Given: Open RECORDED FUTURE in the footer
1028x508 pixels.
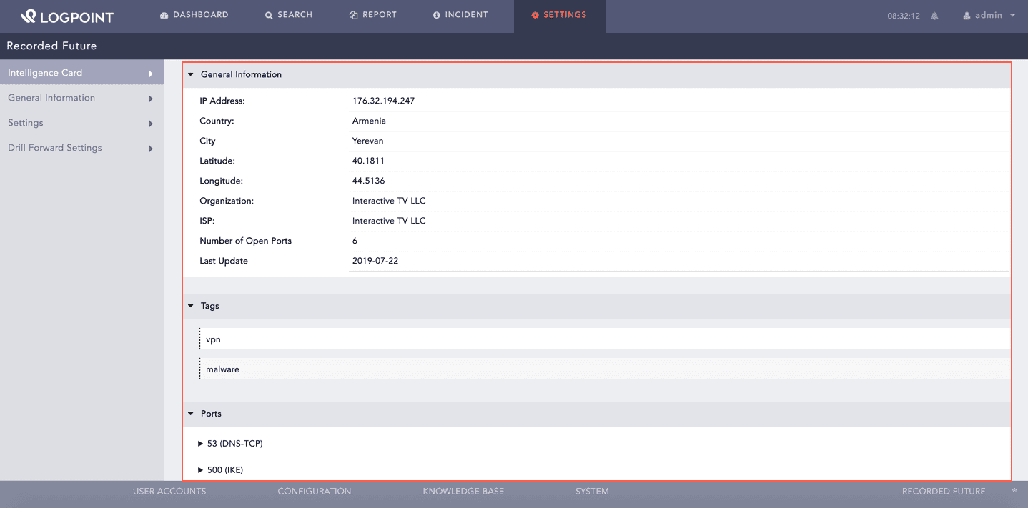Looking at the screenshot, I should pos(943,491).
